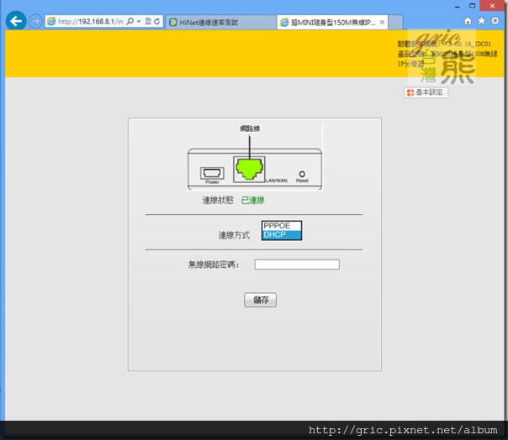Open the browser Home icon

coord(468,21)
